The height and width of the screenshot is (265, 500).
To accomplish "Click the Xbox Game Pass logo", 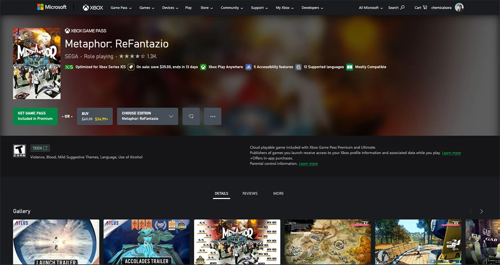I will click(x=85, y=31).
